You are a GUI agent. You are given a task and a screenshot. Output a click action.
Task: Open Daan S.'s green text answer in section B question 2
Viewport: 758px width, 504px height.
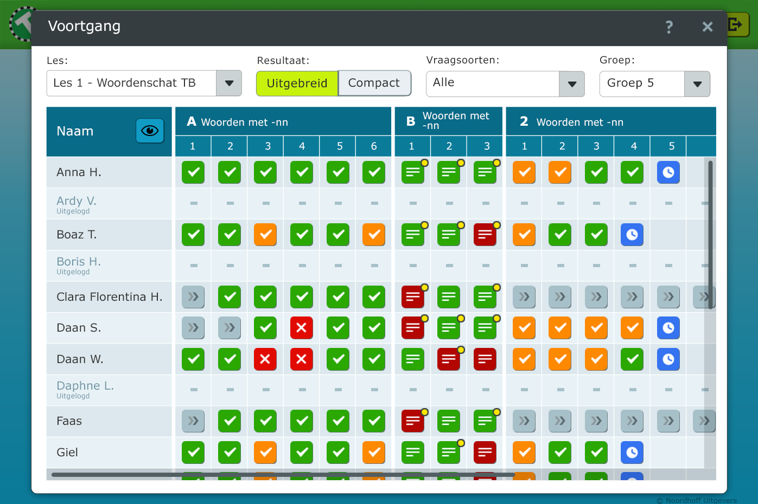[449, 328]
